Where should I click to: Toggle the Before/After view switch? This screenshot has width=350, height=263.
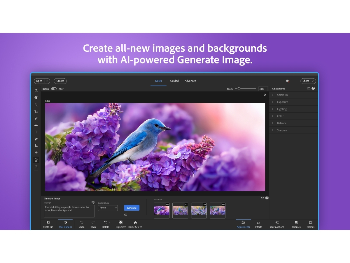(x=54, y=89)
